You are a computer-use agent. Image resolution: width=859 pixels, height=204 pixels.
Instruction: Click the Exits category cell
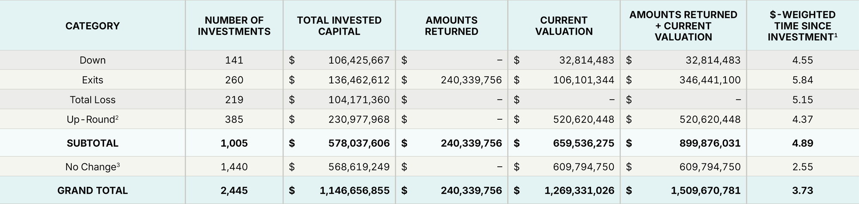(92, 80)
